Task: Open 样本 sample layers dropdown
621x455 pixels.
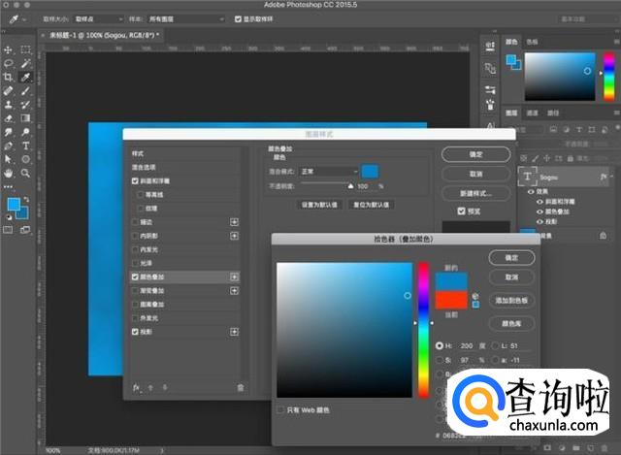Action: [x=186, y=19]
